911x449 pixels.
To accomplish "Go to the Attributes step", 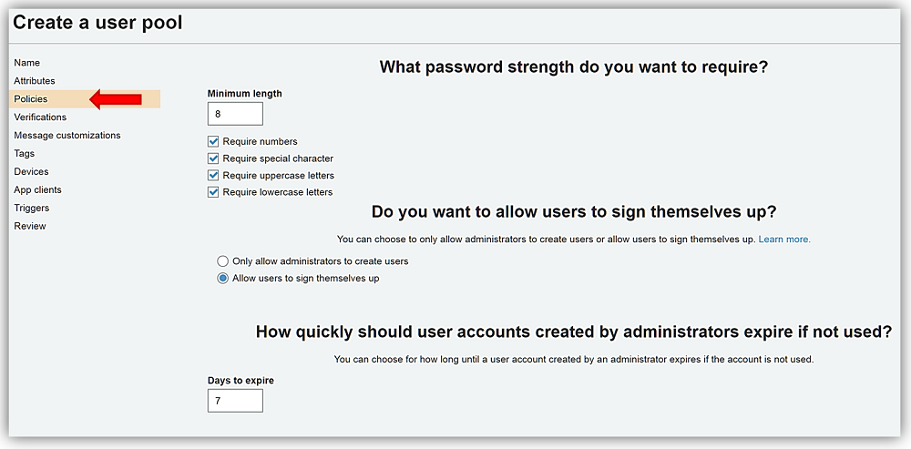I will 35,81.
